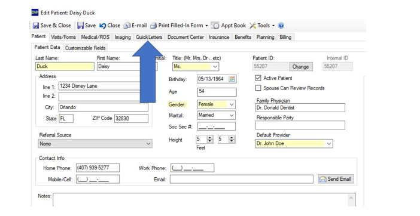Select the Patient tab
This screenshot has width=420, height=216.
click(38, 36)
